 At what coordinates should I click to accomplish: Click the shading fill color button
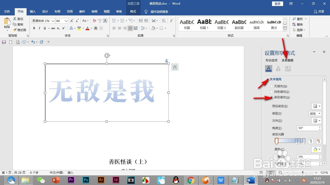tap(153, 28)
